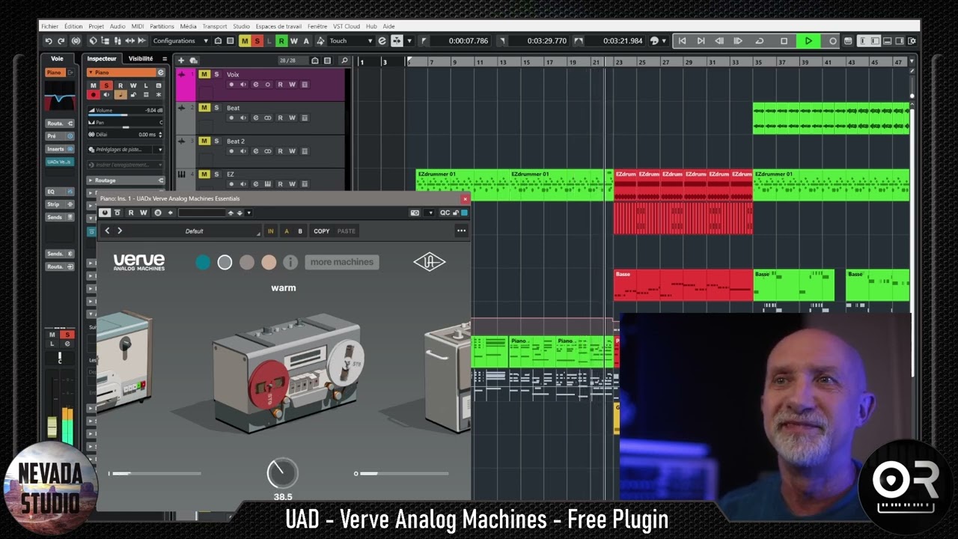Go to previous marker transport icon
Viewport: 958px width, 539px height.
click(682, 41)
